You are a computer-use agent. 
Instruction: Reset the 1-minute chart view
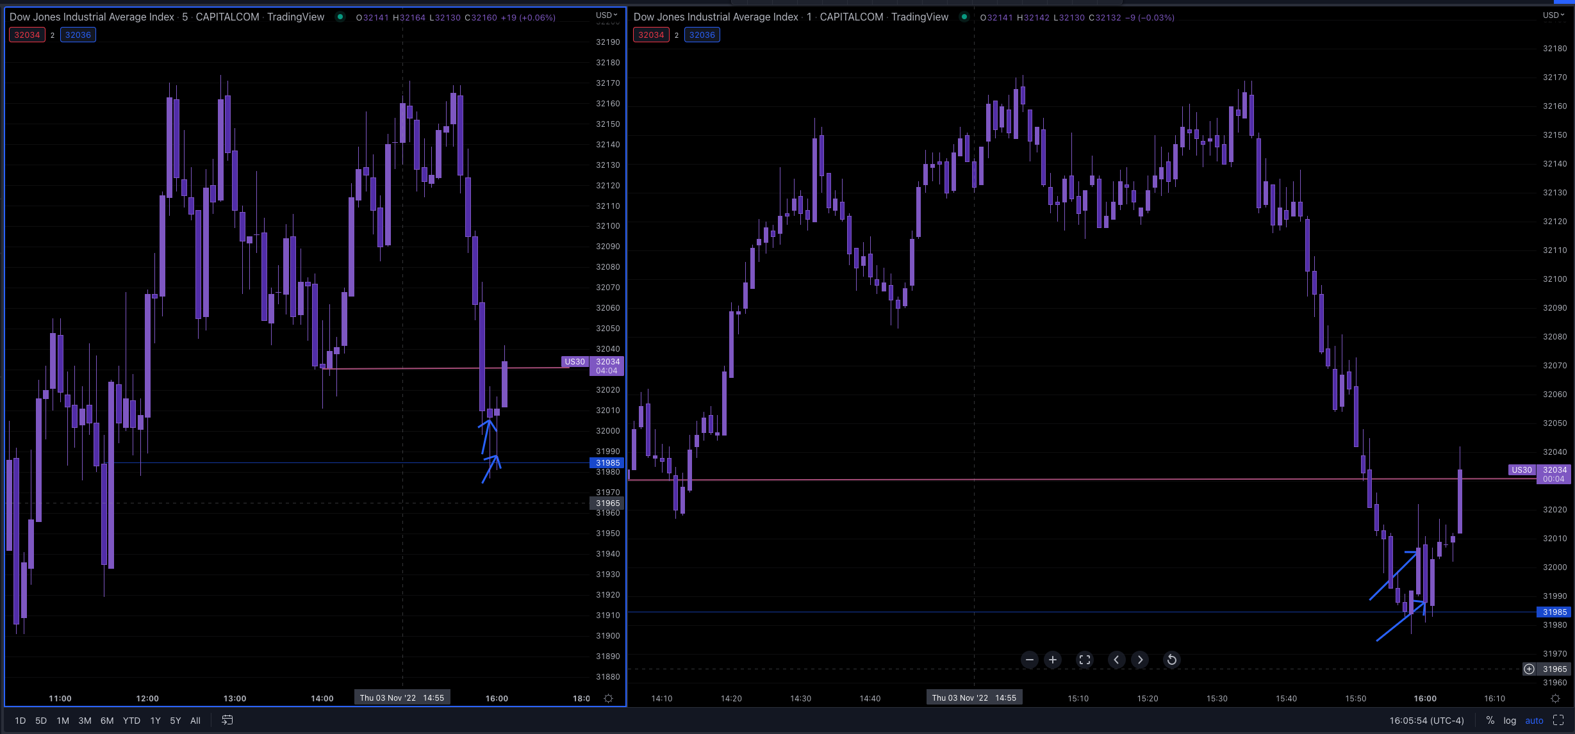tap(1172, 660)
